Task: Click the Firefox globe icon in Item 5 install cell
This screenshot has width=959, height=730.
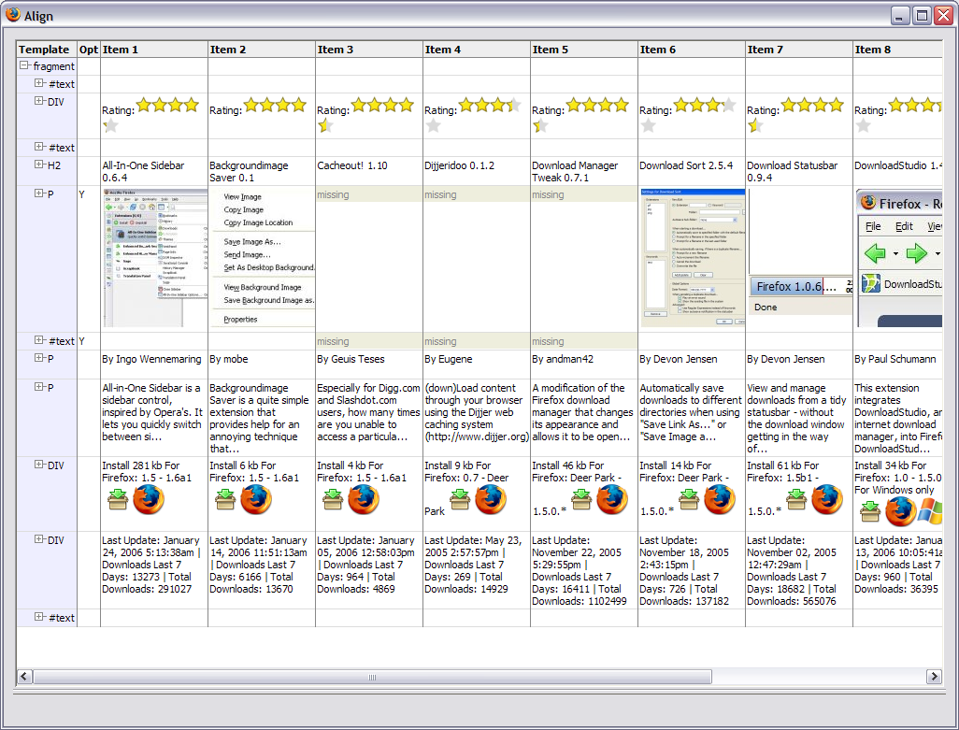Action: [612, 500]
